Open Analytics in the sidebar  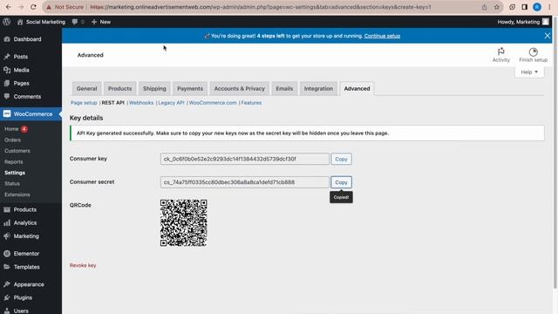click(x=25, y=223)
